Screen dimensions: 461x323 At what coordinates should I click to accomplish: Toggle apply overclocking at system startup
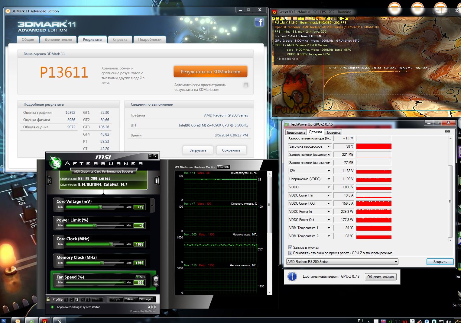click(x=53, y=307)
